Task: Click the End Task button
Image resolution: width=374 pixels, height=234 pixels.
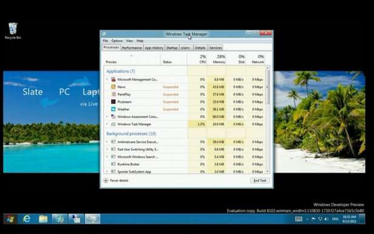Action: (x=260, y=181)
